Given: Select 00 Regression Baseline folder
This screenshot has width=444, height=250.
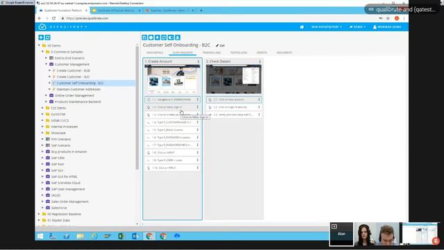Looking at the screenshot, I should [x=64, y=214].
